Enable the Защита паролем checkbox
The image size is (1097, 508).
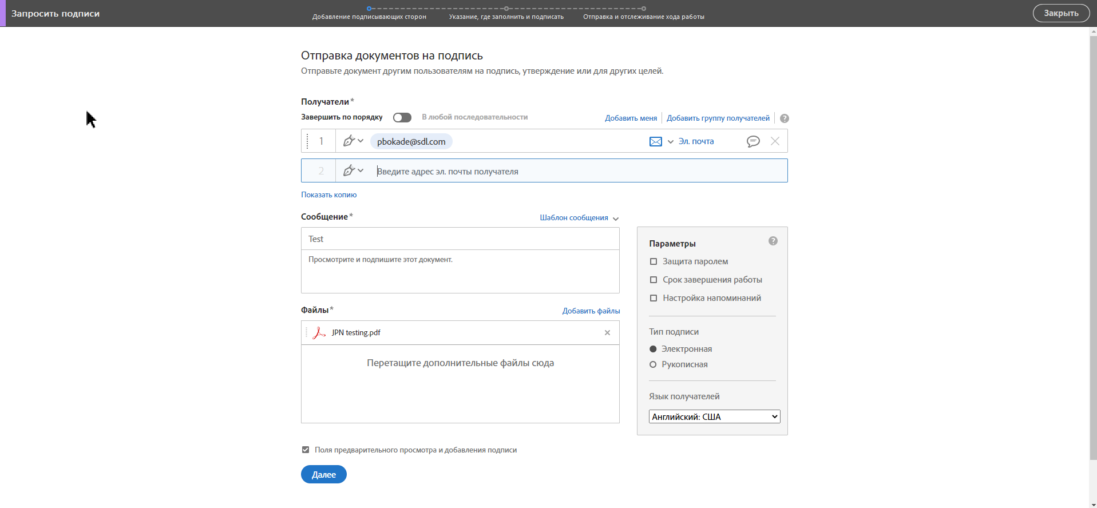pyautogui.click(x=654, y=261)
